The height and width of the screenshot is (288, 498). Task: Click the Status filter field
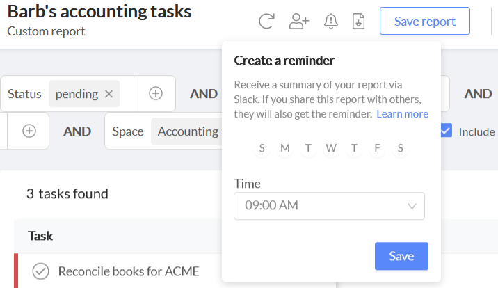(x=24, y=94)
